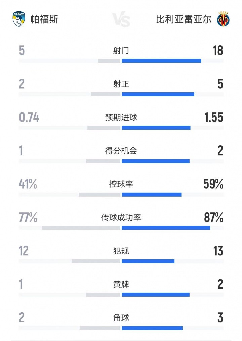Click the Villarreal team crest icon
The image size is (242, 341).
click(x=223, y=19)
